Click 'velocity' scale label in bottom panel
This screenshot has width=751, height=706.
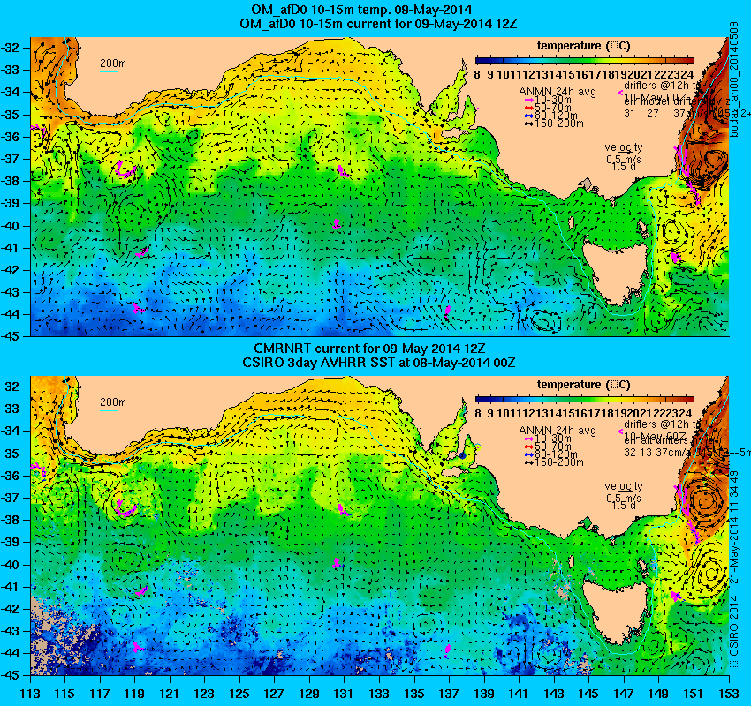click(624, 486)
